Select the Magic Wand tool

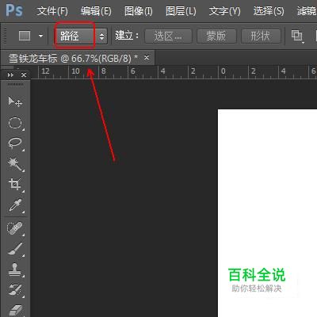pos(15,164)
